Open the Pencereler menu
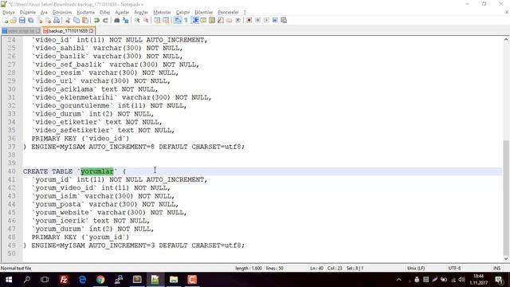510x287 pixels. [x=229, y=13]
